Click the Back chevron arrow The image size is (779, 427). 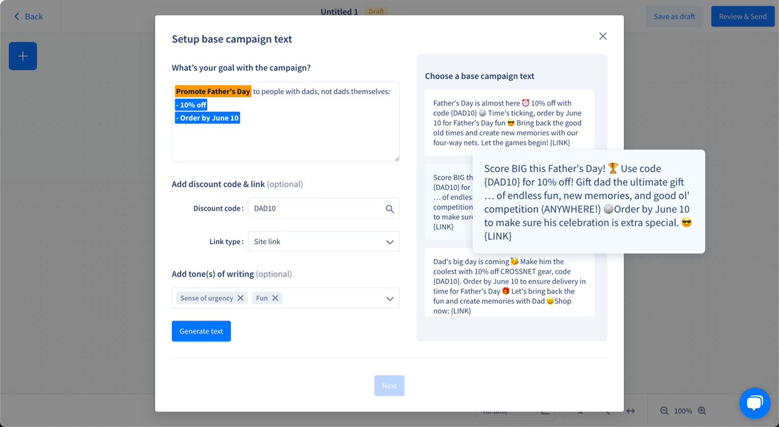pos(17,16)
